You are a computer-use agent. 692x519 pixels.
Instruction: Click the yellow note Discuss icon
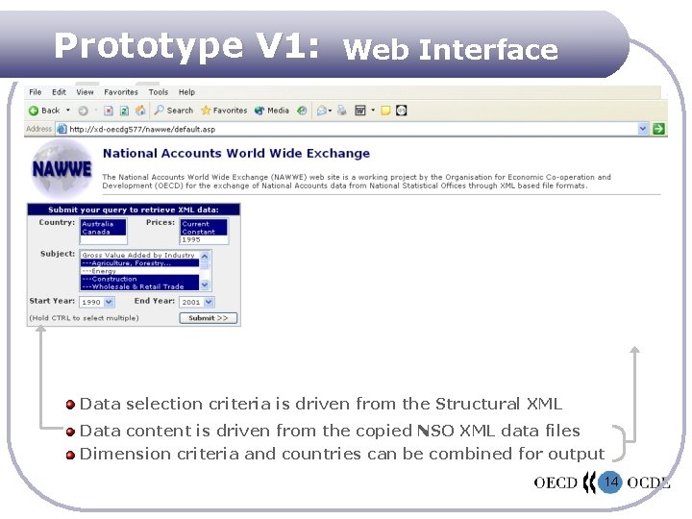coord(385,111)
